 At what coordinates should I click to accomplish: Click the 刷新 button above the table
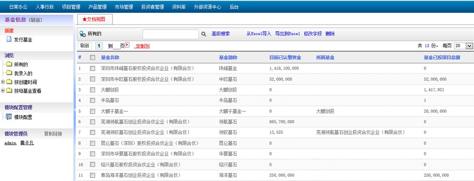85,46
